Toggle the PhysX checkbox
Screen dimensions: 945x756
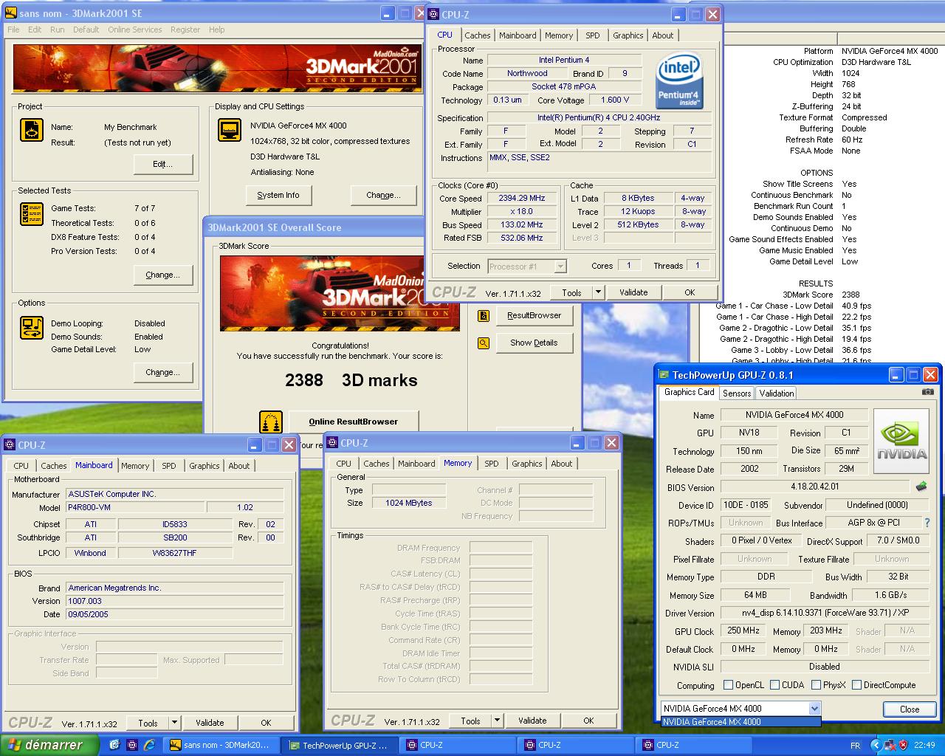[x=816, y=685]
